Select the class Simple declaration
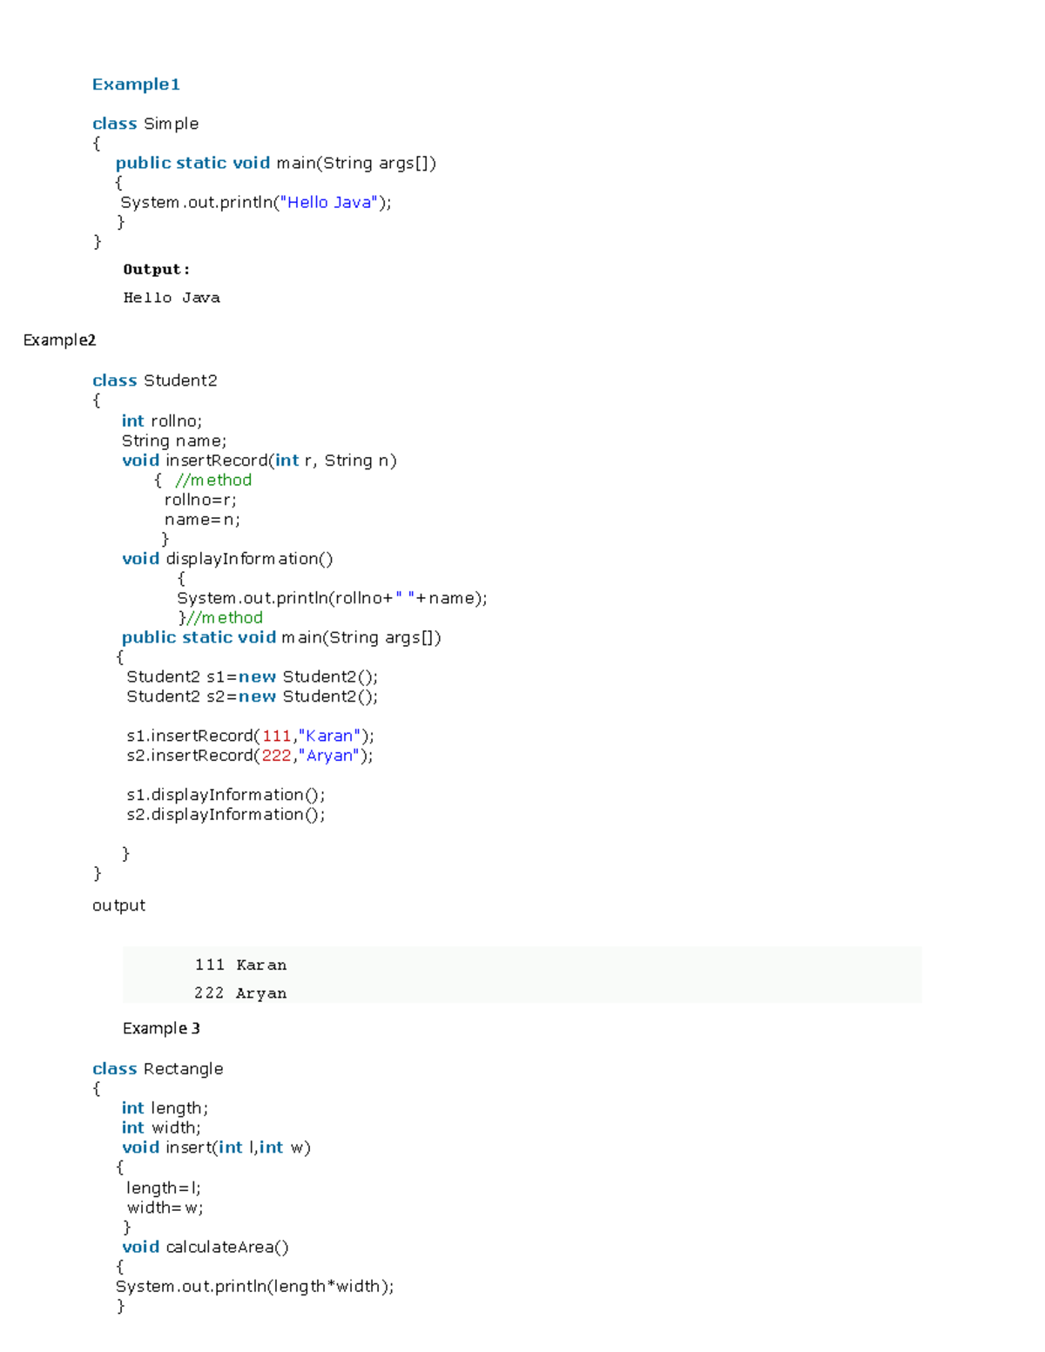Image resolution: width=1045 pixels, height=1352 pixels. tap(145, 123)
